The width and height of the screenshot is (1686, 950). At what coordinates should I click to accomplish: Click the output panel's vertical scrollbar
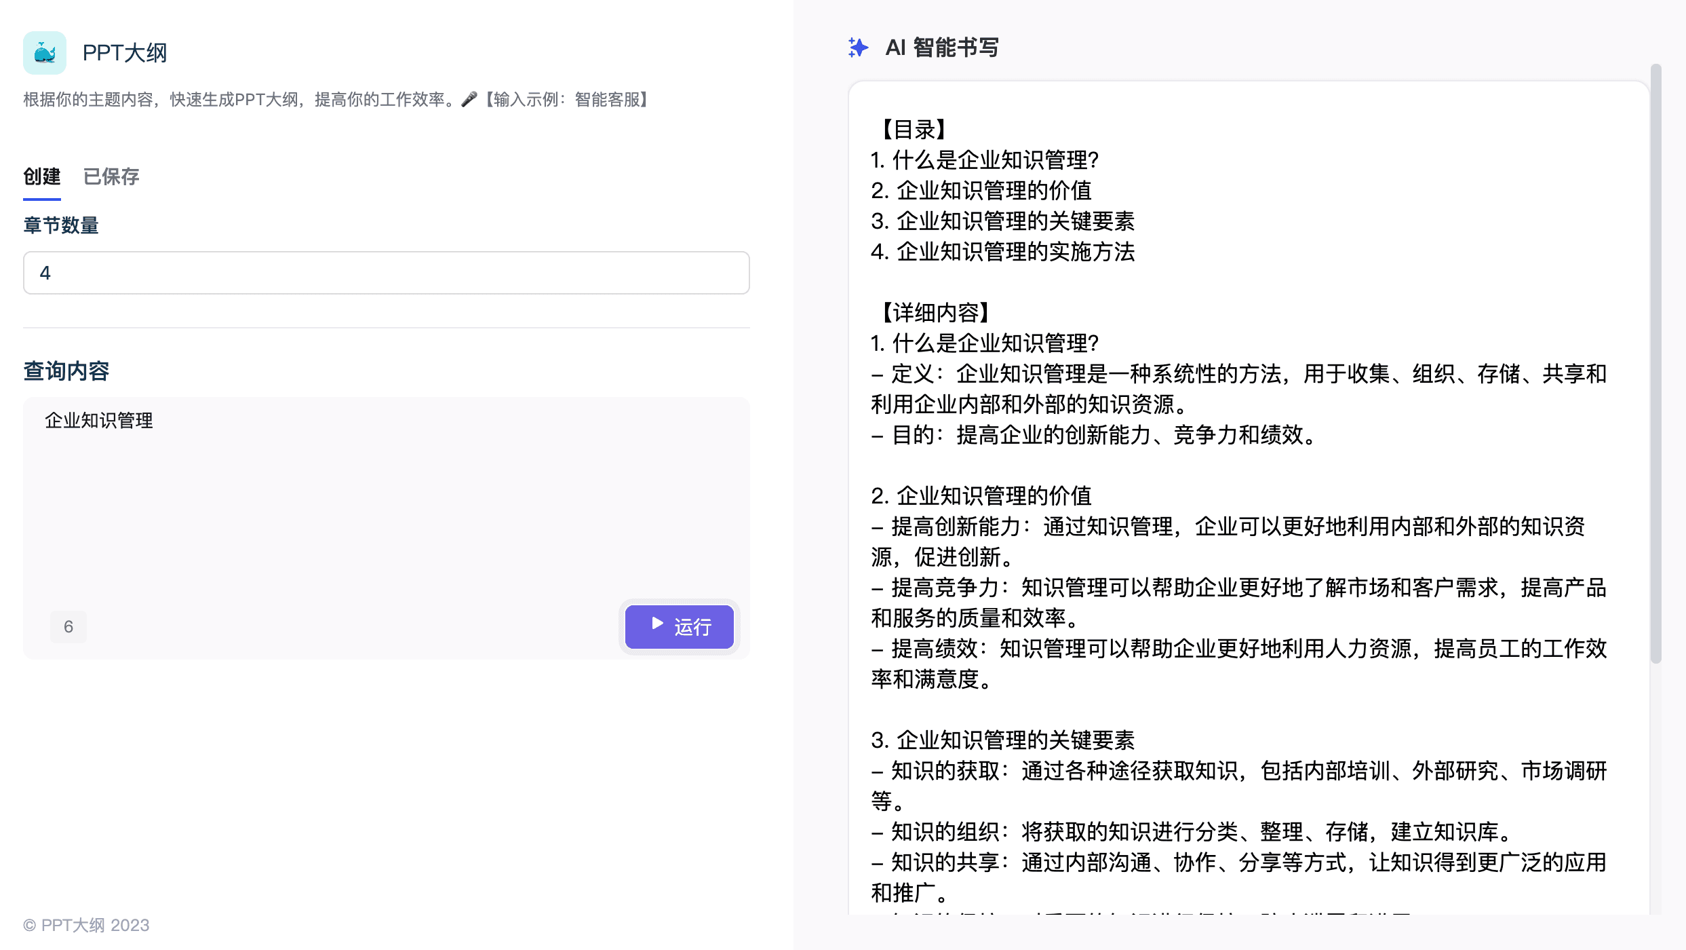pos(1655,363)
